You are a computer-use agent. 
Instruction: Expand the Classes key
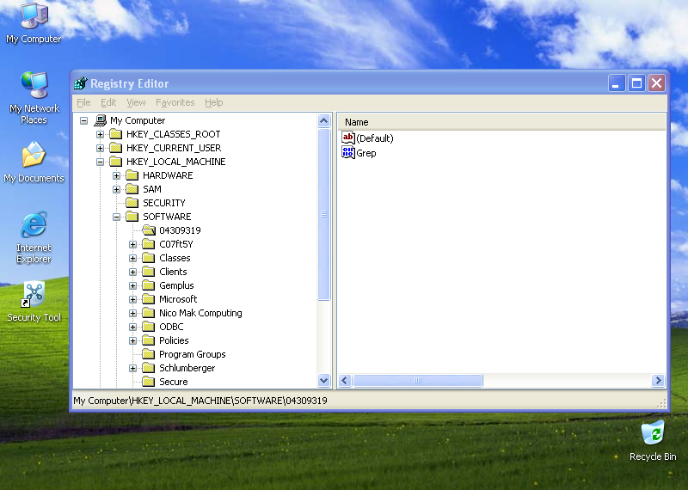pos(133,259)
